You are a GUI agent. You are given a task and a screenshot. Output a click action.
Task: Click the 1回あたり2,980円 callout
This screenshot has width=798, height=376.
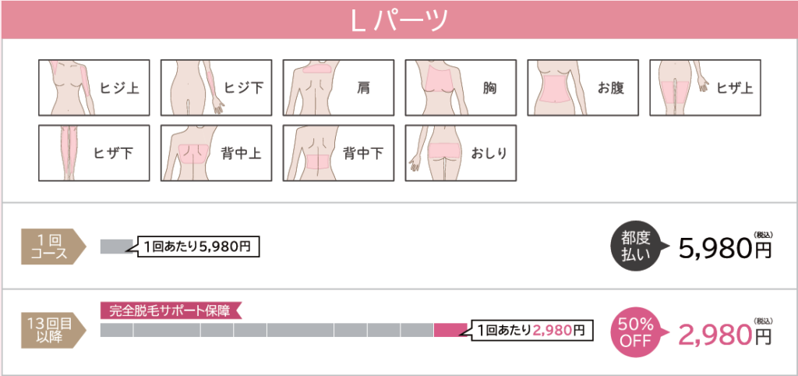coord(530,330)
